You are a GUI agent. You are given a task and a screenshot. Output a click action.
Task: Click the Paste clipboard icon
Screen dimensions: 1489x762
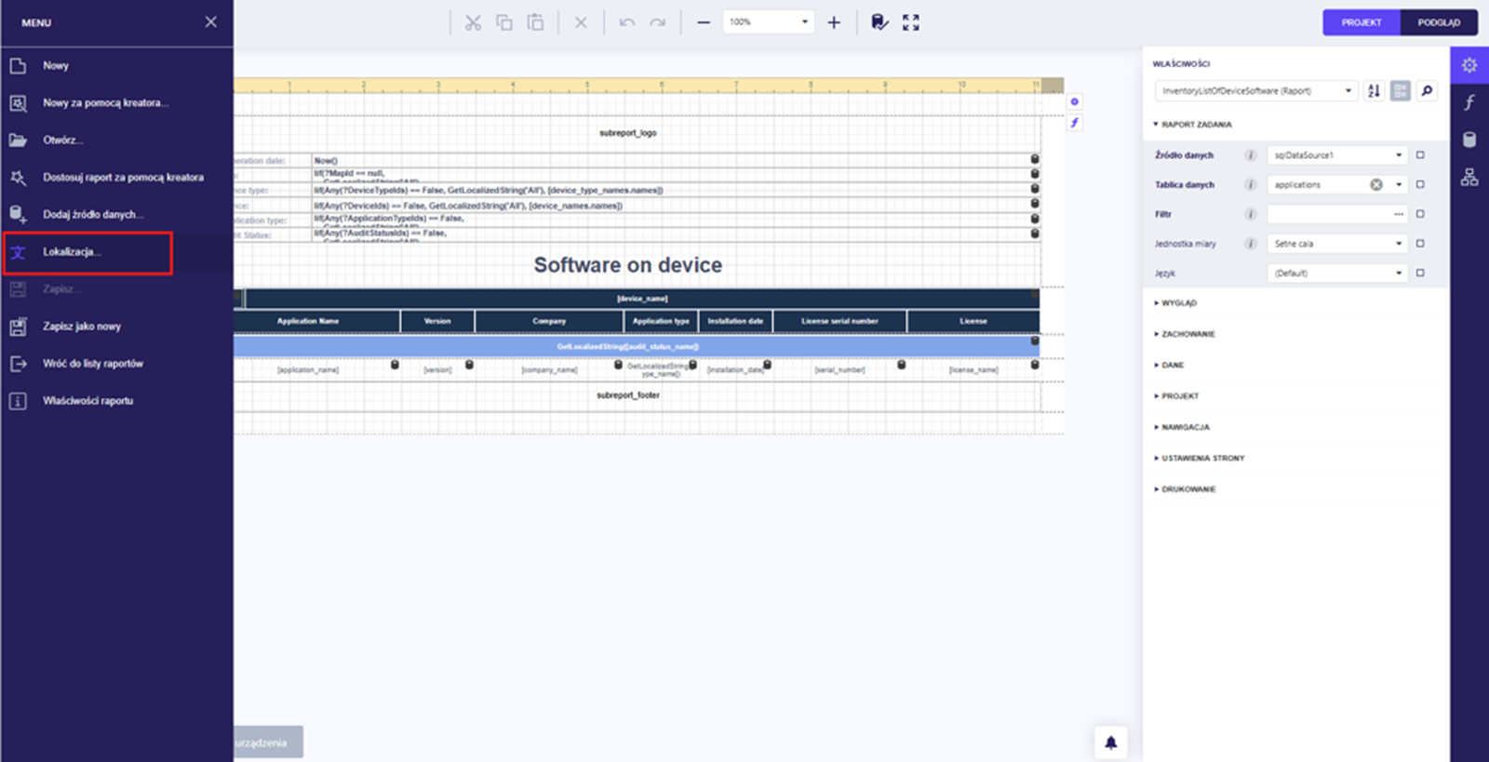pyautogui.click(x=535, y=22)
